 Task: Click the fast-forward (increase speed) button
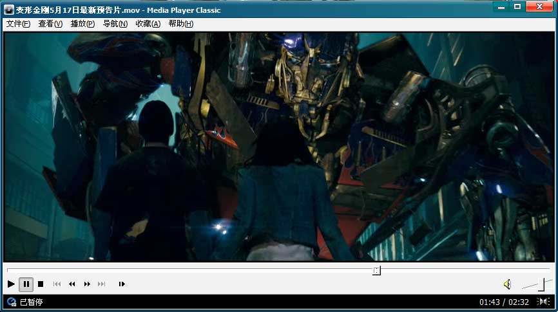[87, 284]
